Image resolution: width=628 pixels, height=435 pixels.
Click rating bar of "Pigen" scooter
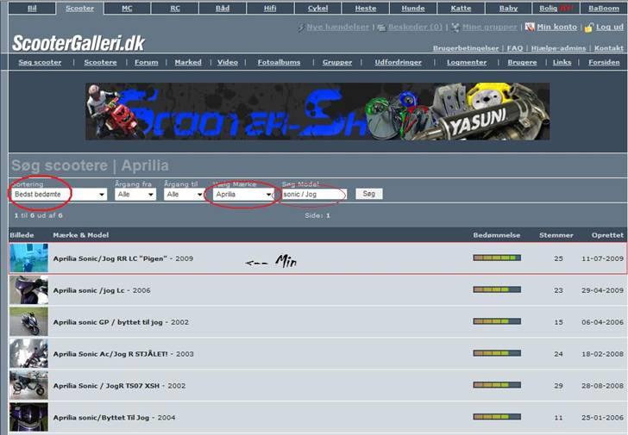(497, 258)
